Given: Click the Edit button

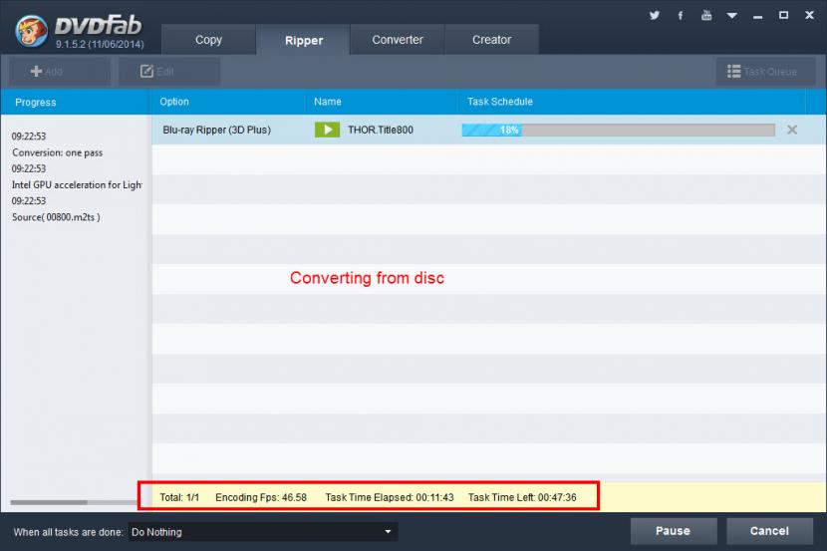Looking at the screenshot, I should pos(168,71).
